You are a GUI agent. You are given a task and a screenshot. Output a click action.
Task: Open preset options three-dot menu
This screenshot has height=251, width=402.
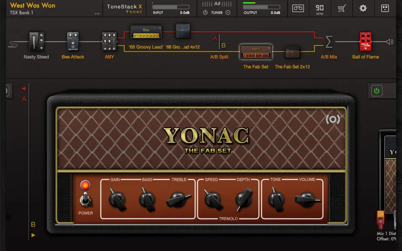point(97,14)
